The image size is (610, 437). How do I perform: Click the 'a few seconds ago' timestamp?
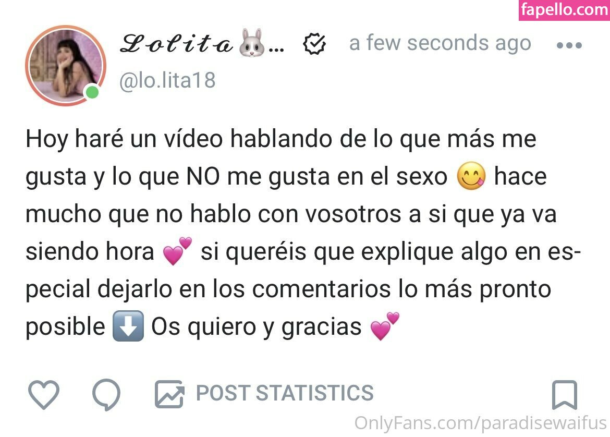pyautogui.click(x=440, y=43)
